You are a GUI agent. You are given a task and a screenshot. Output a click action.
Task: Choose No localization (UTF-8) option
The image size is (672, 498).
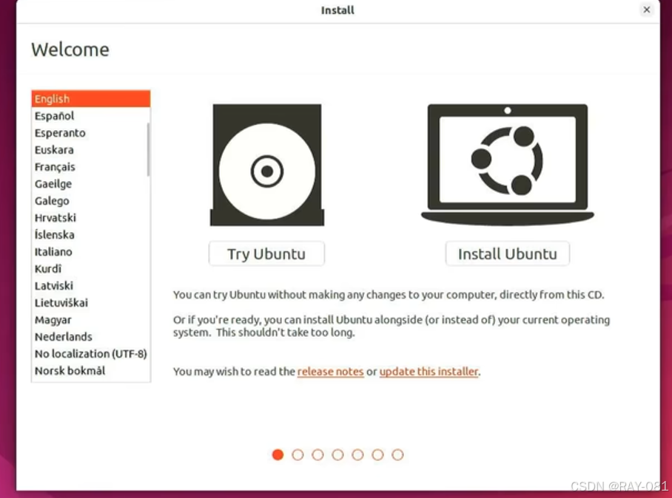90,354
